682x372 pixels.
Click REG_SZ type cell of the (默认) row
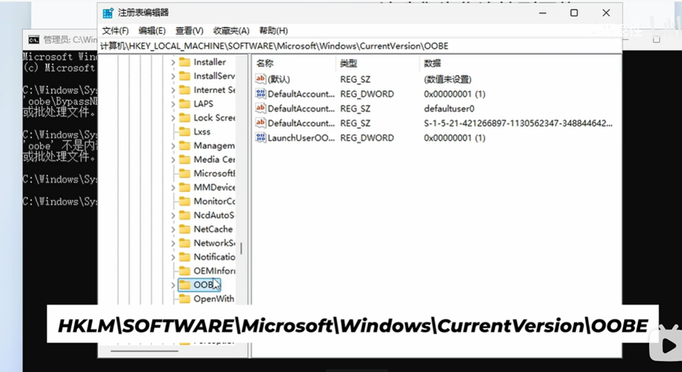click(356, 79)
